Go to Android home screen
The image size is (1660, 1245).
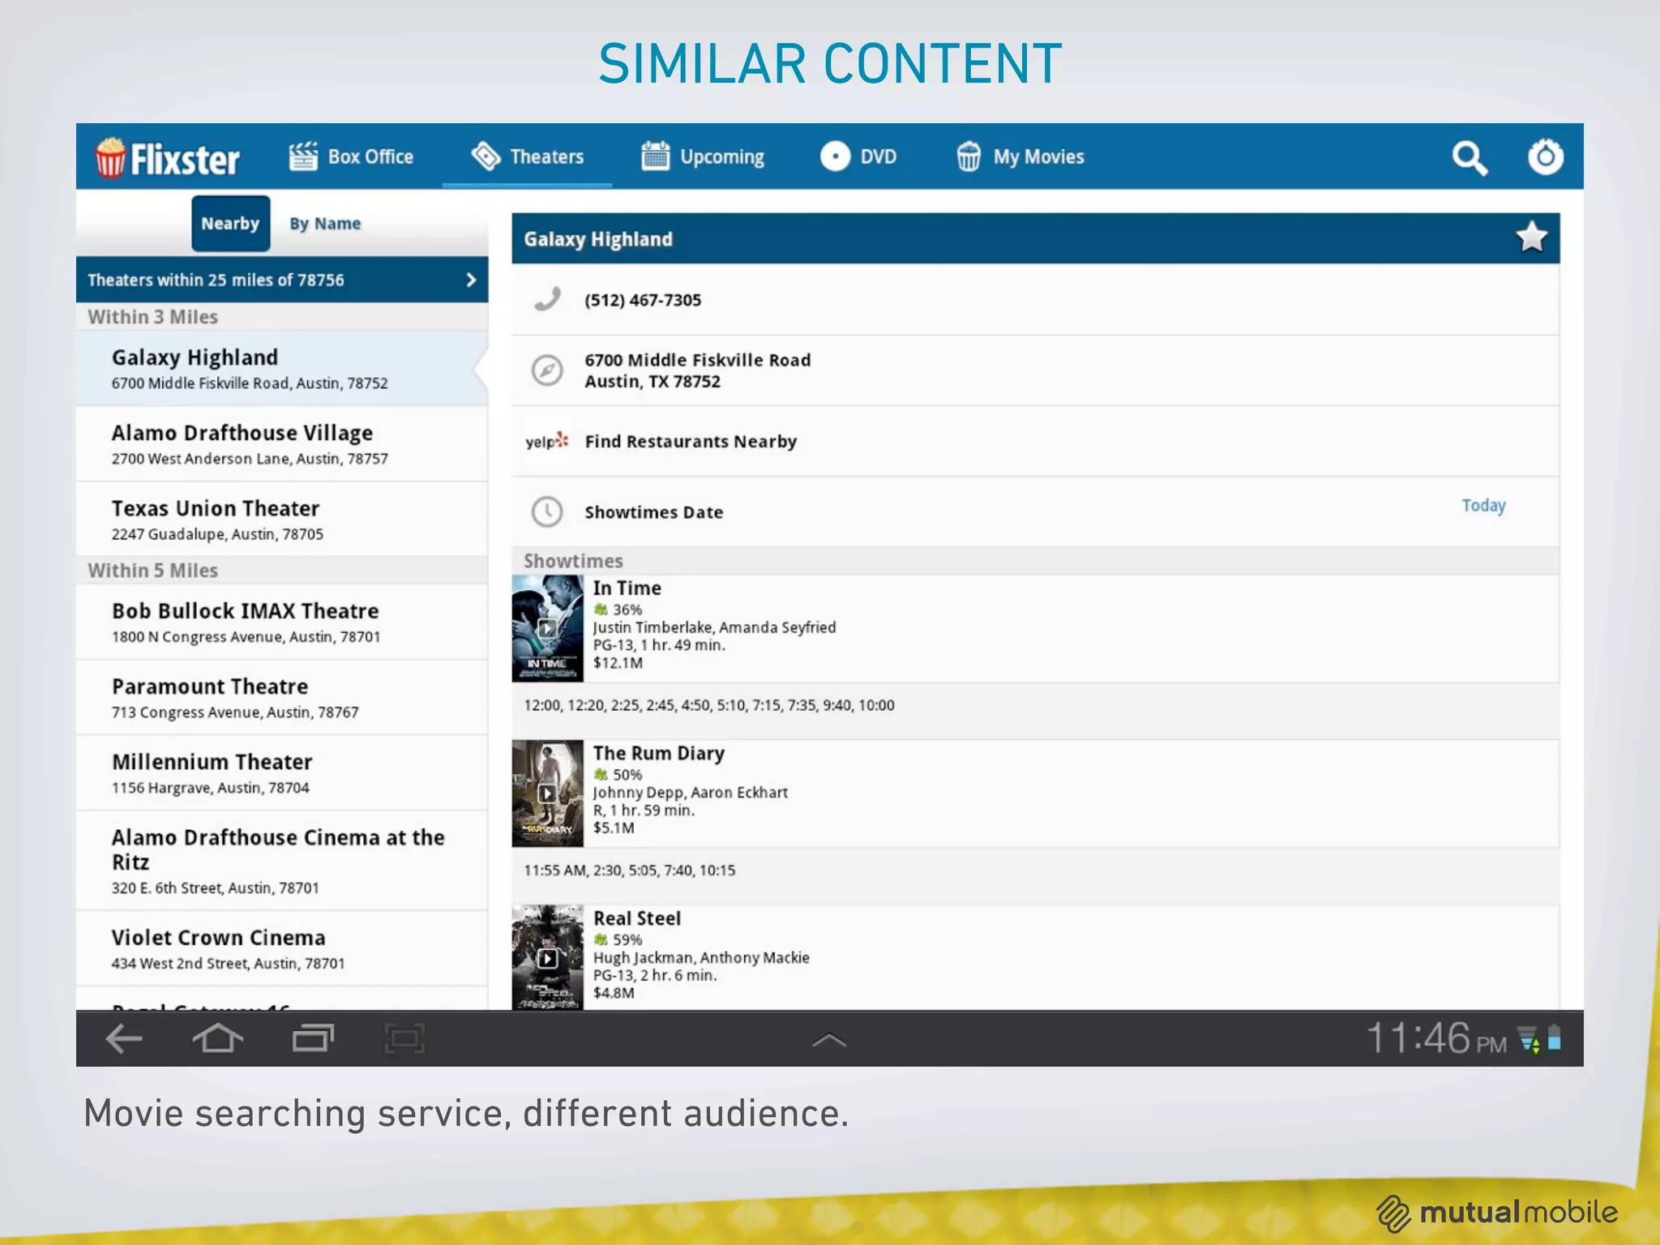(x=217, y=1037)
